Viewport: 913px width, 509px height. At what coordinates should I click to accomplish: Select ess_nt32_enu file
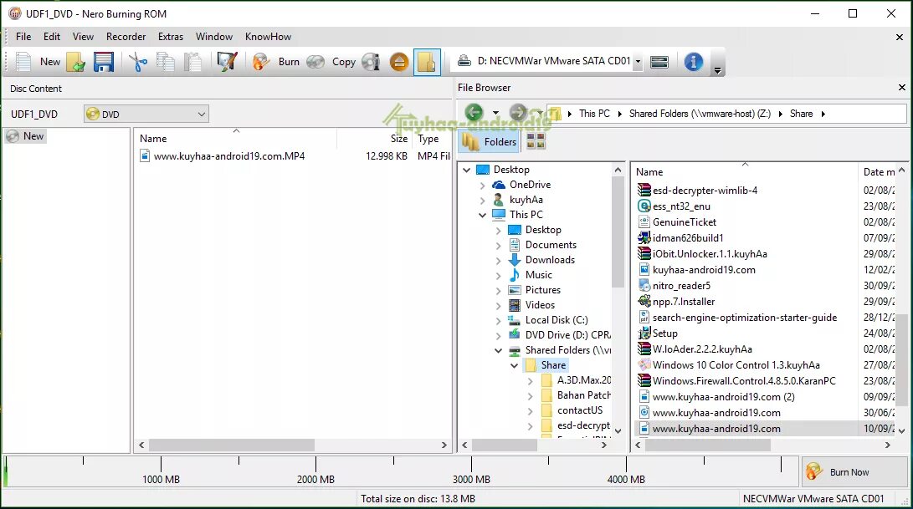[x=680, y=206]
